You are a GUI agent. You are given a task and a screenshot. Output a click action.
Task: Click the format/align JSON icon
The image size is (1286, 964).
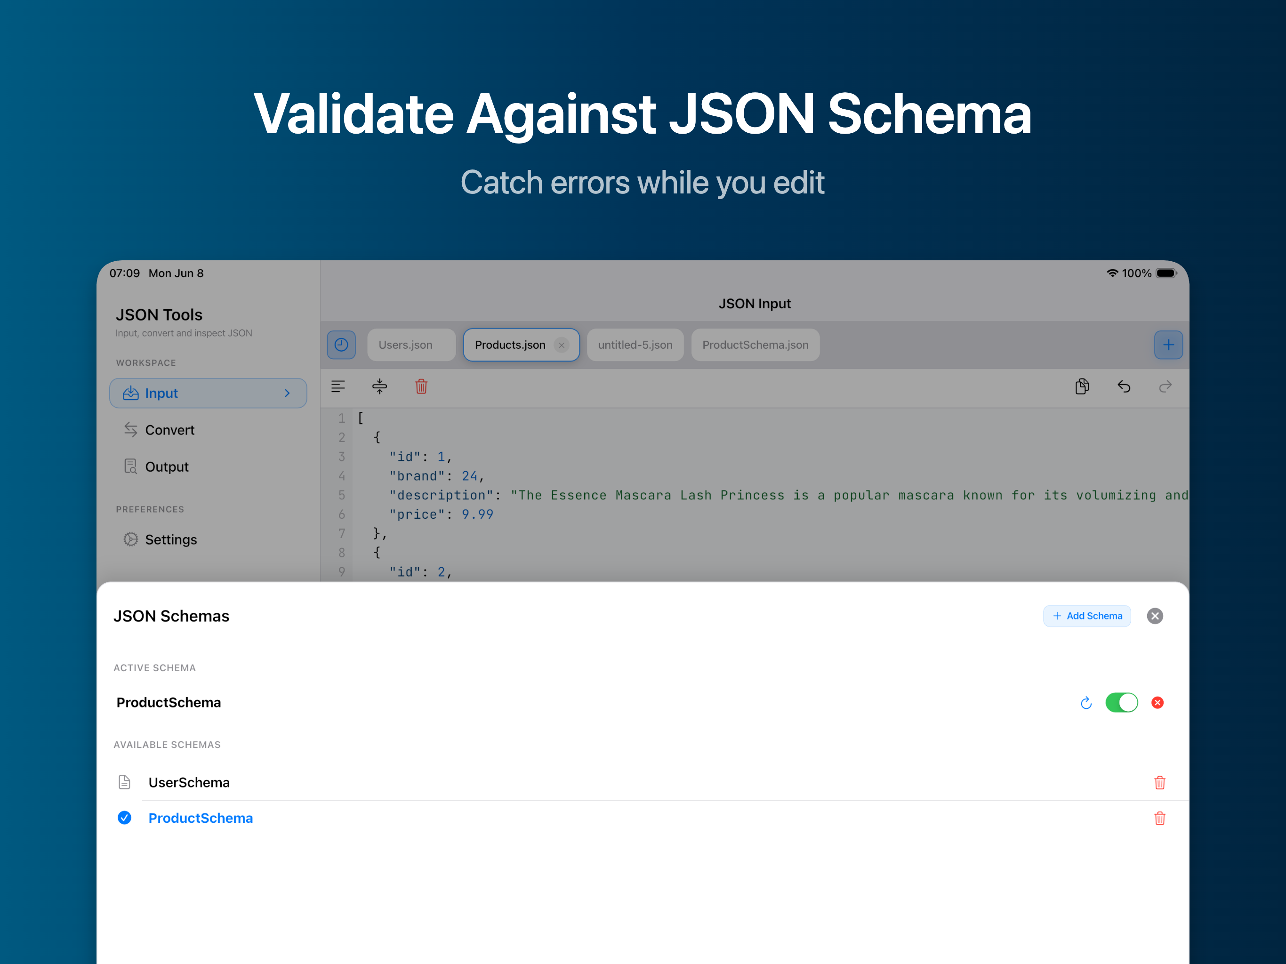point(338,386)
